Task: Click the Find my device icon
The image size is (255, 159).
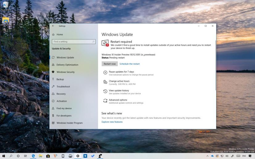Action: pos(53,108)
